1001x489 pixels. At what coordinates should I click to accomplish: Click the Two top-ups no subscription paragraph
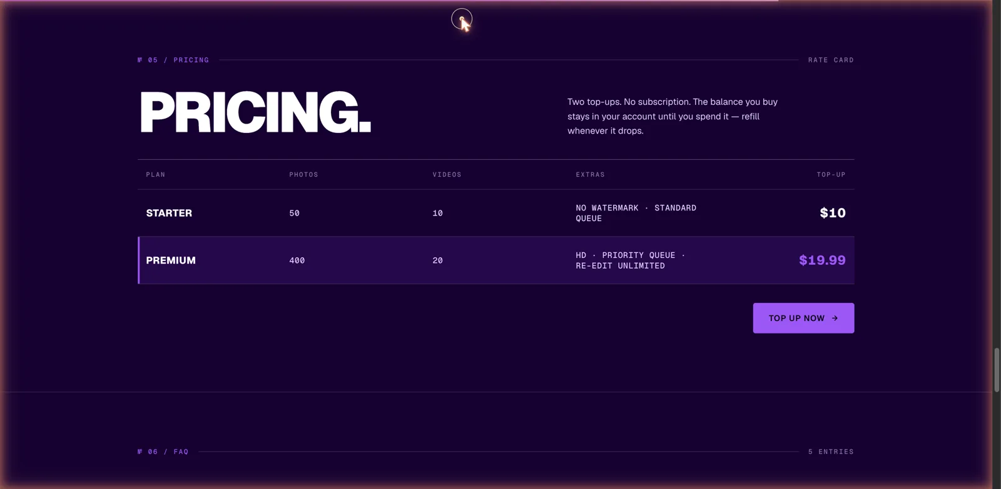tap(673, 116)
